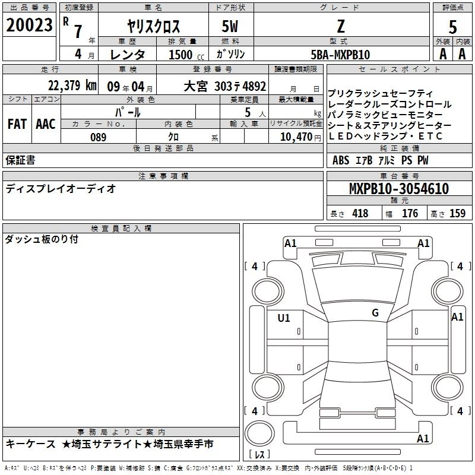Click the A grade under 外装

[443, 54]
